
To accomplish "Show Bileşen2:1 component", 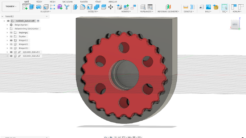I will 11,44.
